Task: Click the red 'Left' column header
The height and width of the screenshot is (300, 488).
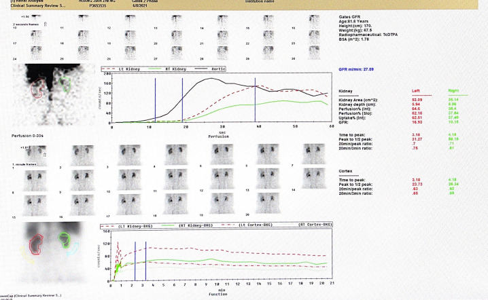Action: (x=416, y=91)
